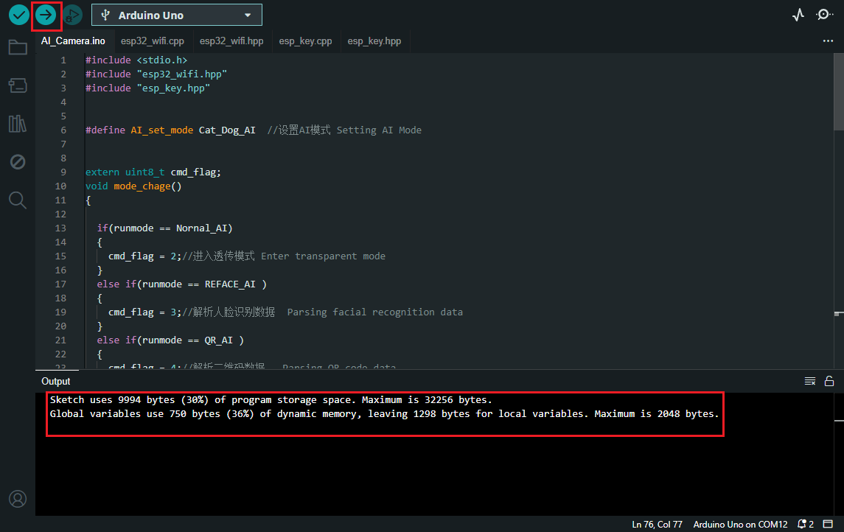Click the Cat_Dog_AI value on line 6
Screen dimensions: 844x532
pyautogui.click(x=227, y=130)
